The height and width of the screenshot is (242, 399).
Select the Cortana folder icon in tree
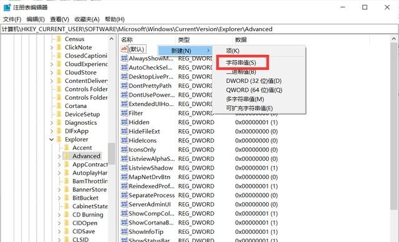point(59,106)
